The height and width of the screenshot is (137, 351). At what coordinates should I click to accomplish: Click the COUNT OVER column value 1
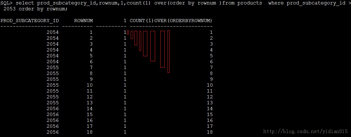pyautogui.click(x=211, y=32)
